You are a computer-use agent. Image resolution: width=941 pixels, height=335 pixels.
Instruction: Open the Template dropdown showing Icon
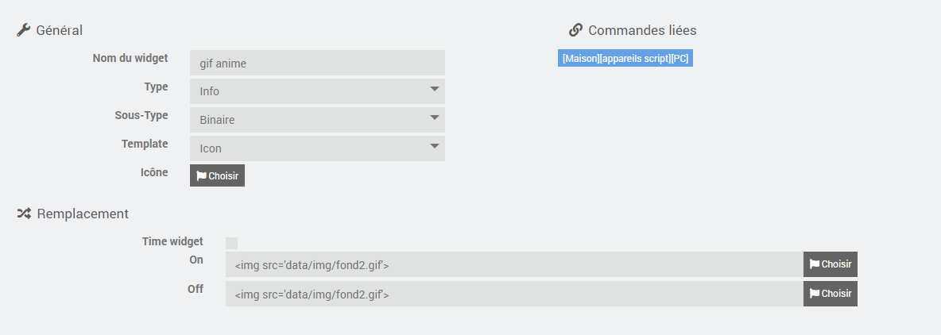click(x=317, y=148)
